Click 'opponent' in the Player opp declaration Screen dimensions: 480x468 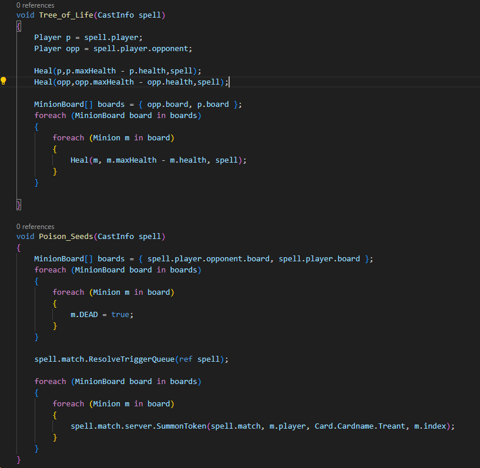(170, 49)
